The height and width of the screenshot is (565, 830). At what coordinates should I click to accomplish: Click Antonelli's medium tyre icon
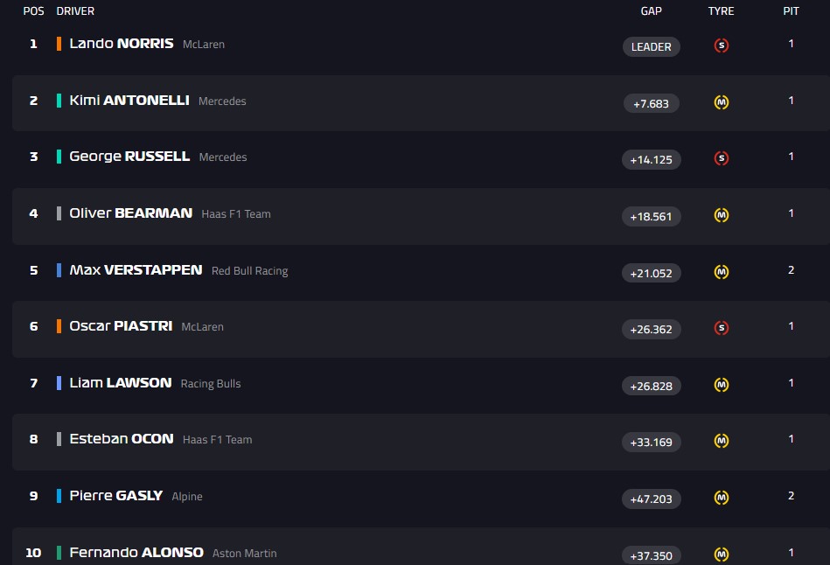[722, 102]
